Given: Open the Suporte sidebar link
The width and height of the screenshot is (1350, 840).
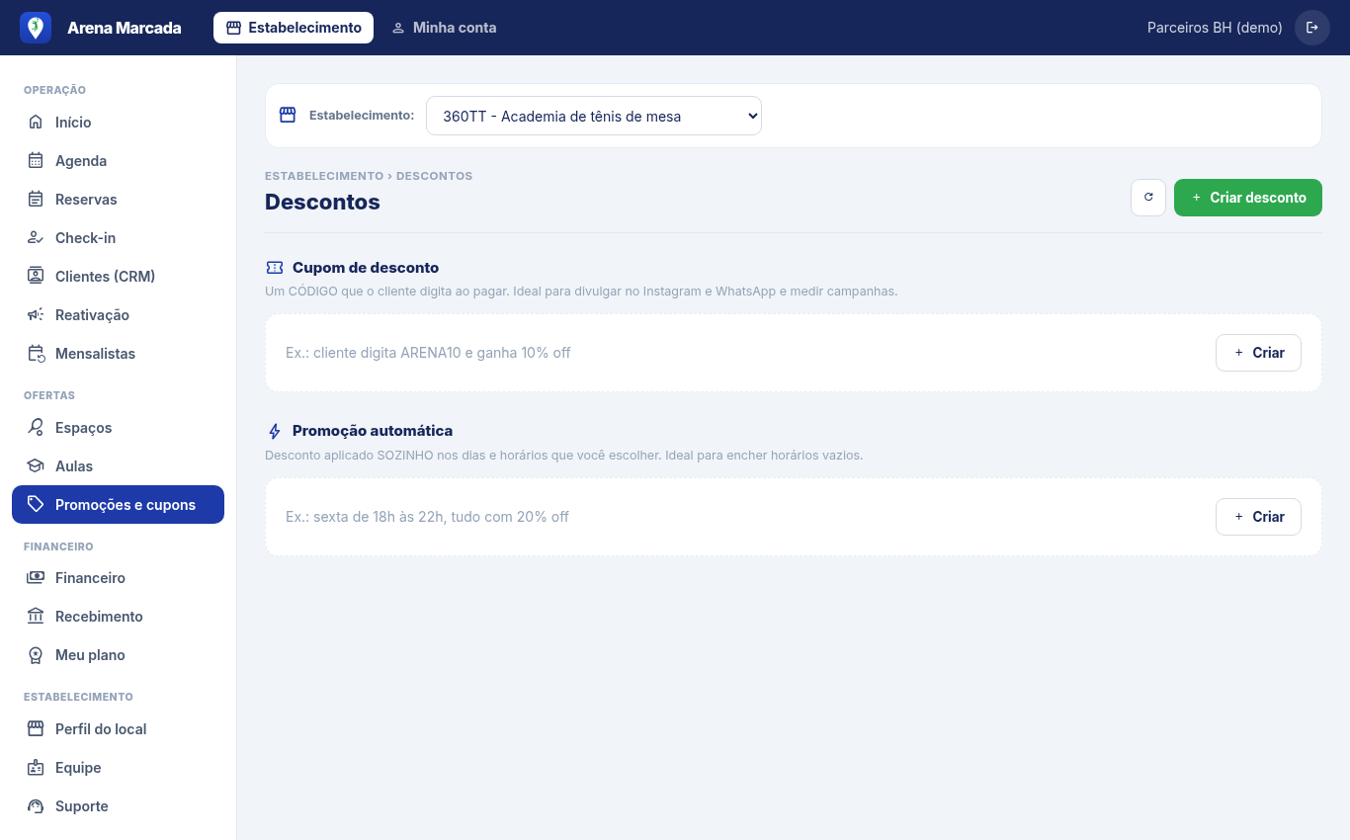Looking at the screenshot, I should click(118, 806).
